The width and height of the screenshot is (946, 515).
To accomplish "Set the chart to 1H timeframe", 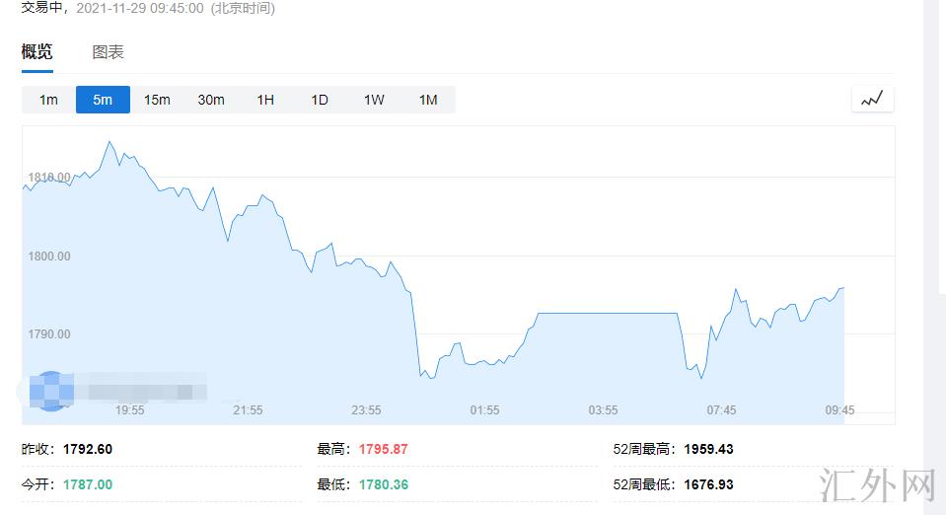I will pos(265,100).
